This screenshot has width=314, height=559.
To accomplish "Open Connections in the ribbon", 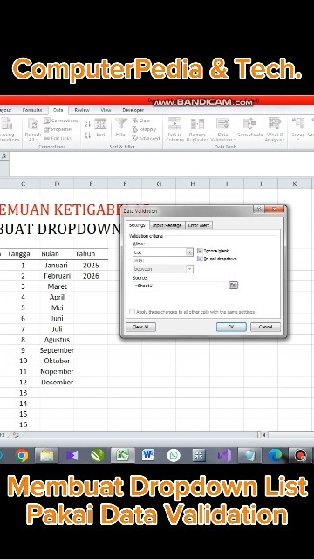I will pos(60,121).
